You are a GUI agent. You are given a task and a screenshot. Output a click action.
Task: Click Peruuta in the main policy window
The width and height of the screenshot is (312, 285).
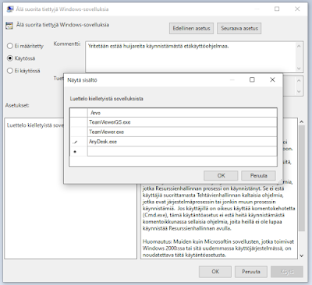251,272
